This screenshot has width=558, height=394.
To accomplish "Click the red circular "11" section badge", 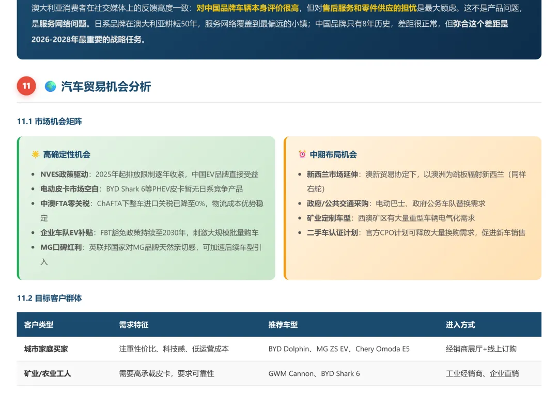I will tap(26, 86).
